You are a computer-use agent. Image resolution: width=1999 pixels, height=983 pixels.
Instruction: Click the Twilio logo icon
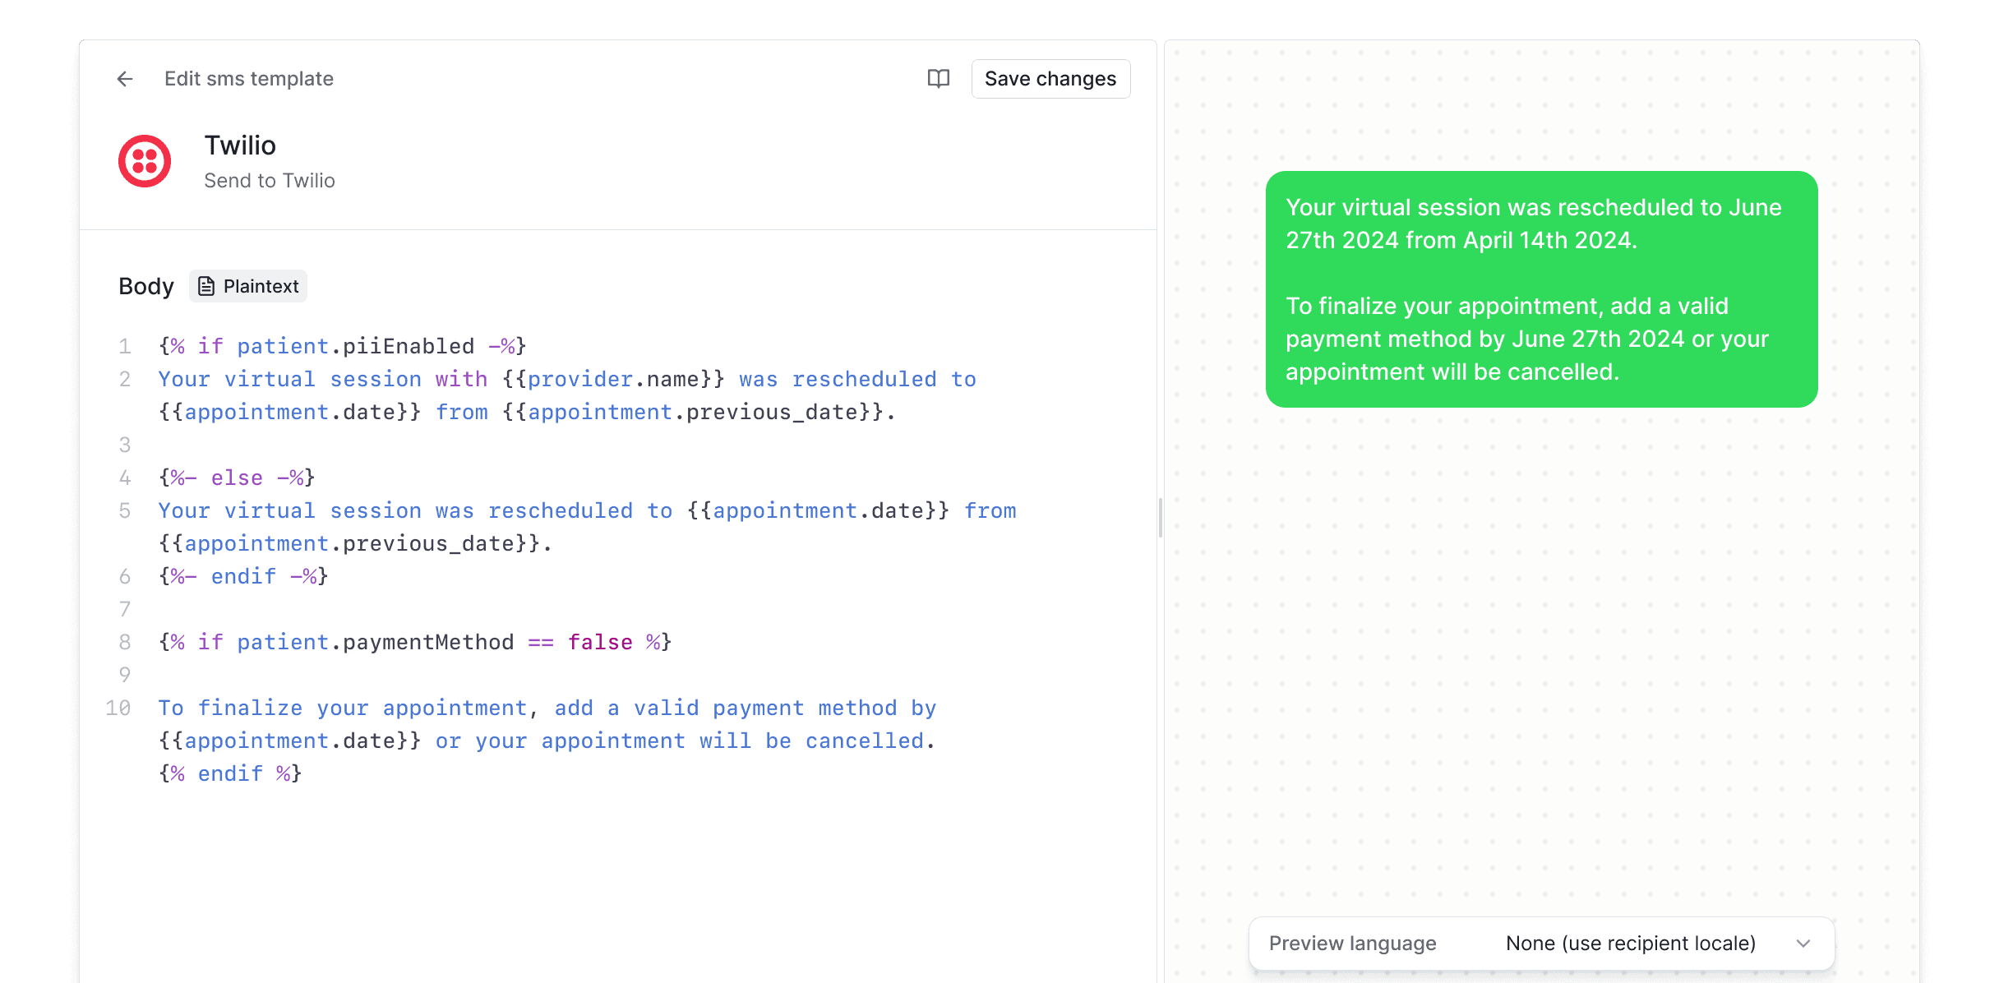pos(145,161)
